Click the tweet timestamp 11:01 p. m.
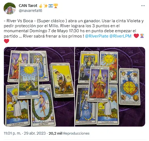 point(12,133)
